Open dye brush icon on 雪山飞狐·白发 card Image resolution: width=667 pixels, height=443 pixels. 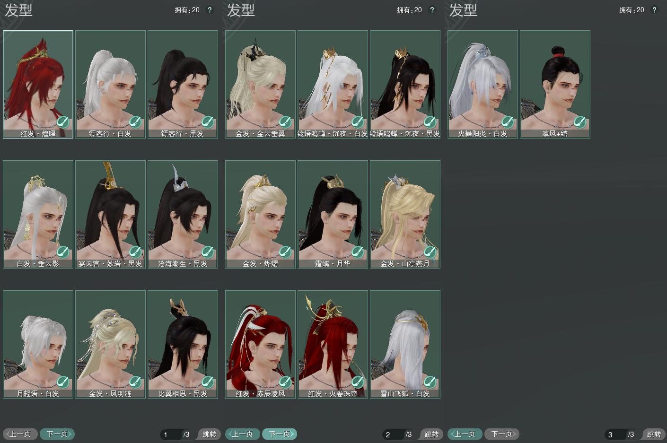[x=430, y=382]
